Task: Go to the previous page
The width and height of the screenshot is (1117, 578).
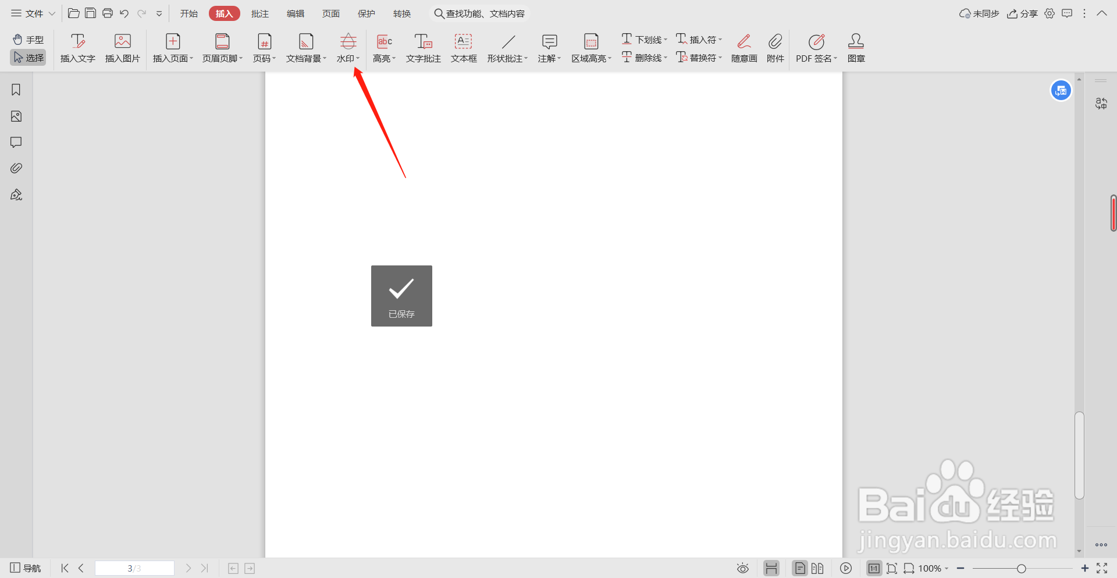Action: click(81, 568)
